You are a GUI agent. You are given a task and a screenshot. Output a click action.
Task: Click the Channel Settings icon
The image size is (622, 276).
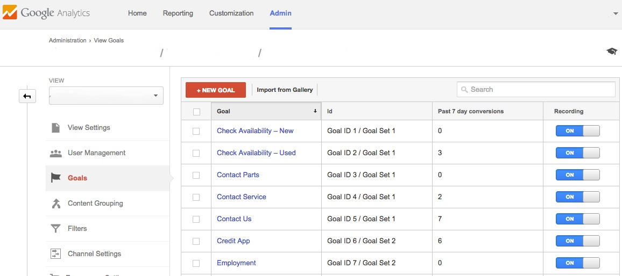(55, 254)
